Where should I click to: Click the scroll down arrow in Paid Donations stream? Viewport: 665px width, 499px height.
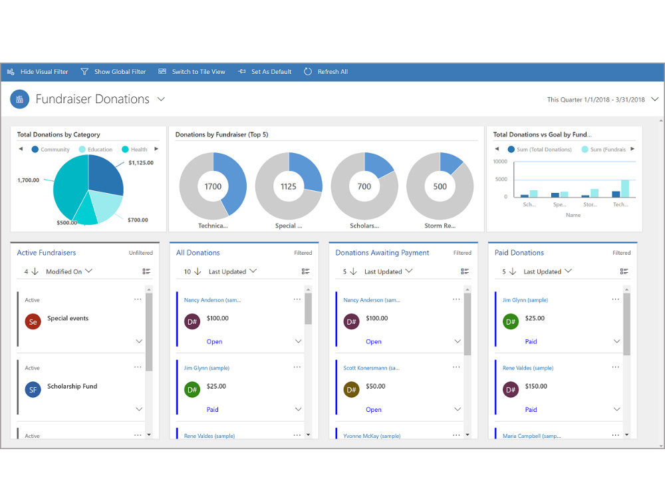pos(627,434)
